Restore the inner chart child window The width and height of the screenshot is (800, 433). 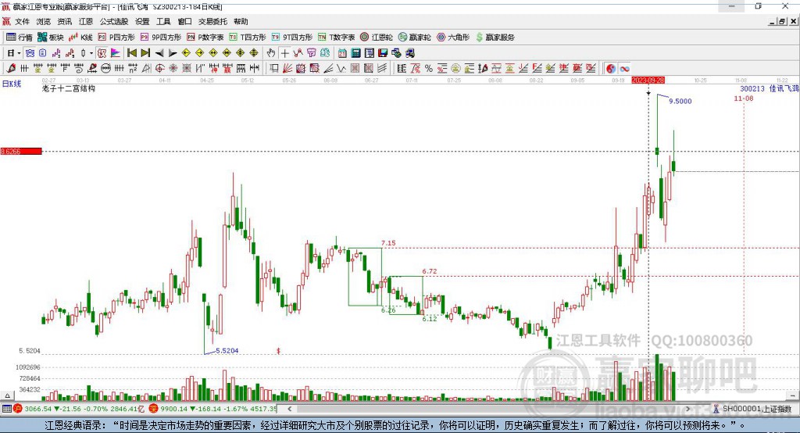point(781,21)
